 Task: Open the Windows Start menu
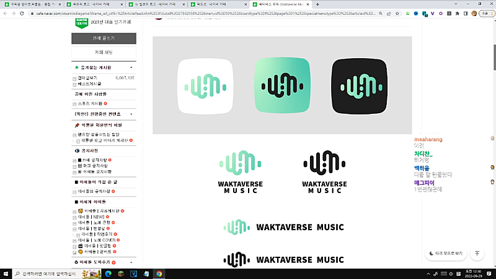pos(6,273)
